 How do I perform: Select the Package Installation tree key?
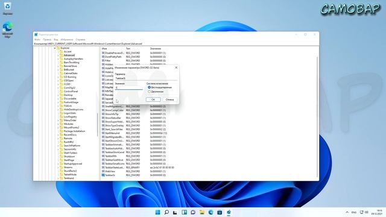pyautogui.click(x=74, y=131)
